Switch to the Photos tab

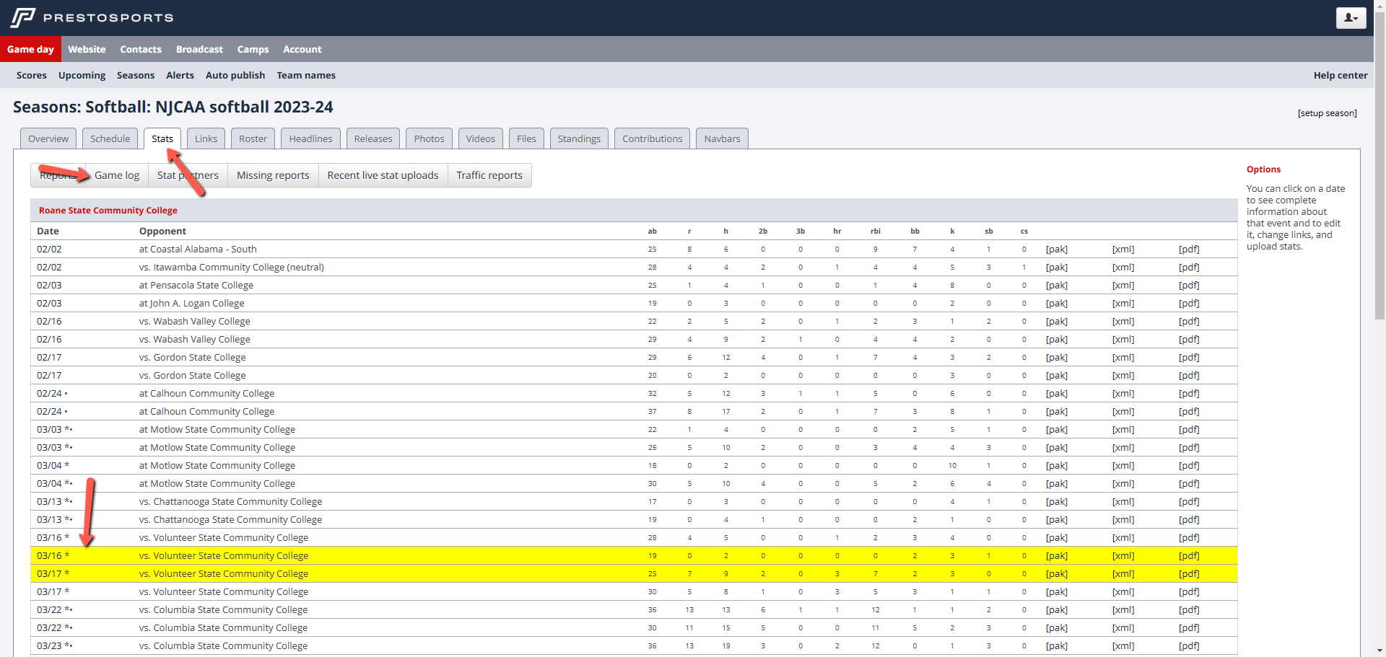[430, 138]
